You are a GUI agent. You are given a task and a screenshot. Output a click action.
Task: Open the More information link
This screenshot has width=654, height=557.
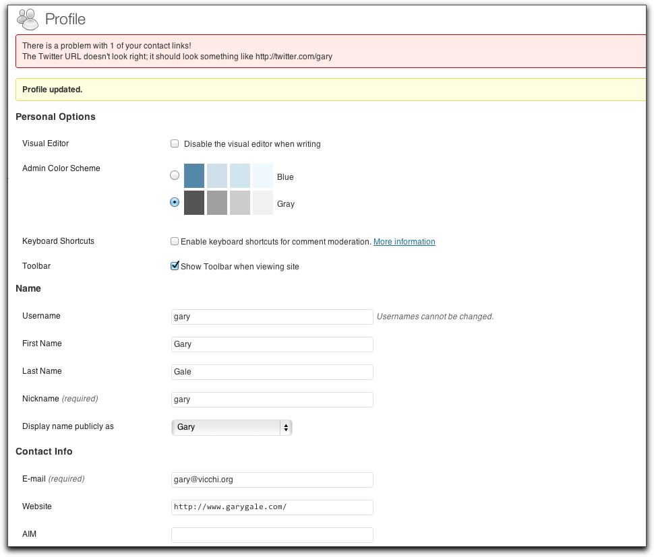[x=404, y=242]
